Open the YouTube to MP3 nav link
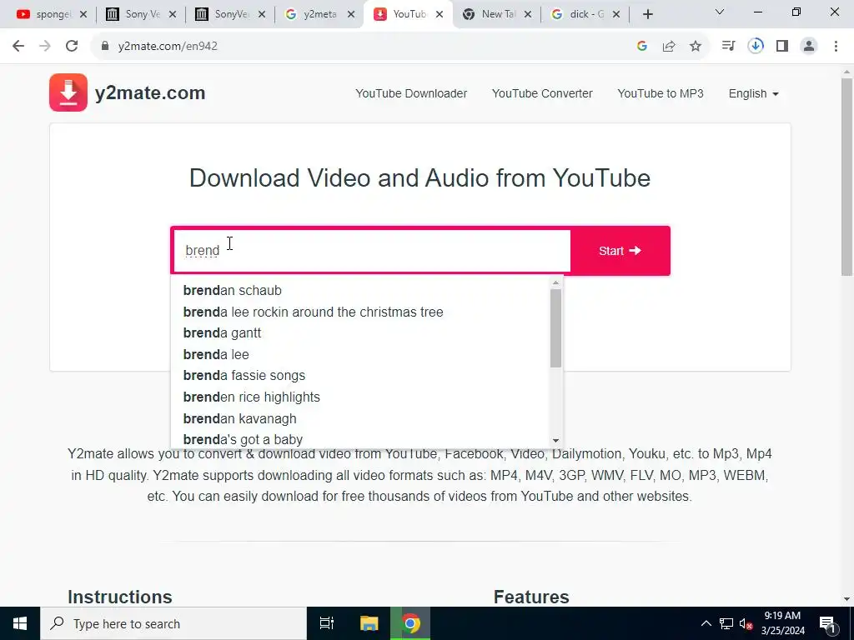The height and width of the screenshot is (640, 854). [661, 93]
